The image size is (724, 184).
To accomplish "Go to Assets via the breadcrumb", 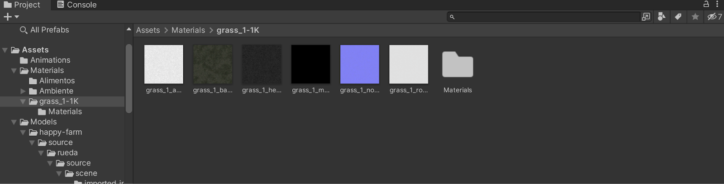I will (x=148, y=30).
